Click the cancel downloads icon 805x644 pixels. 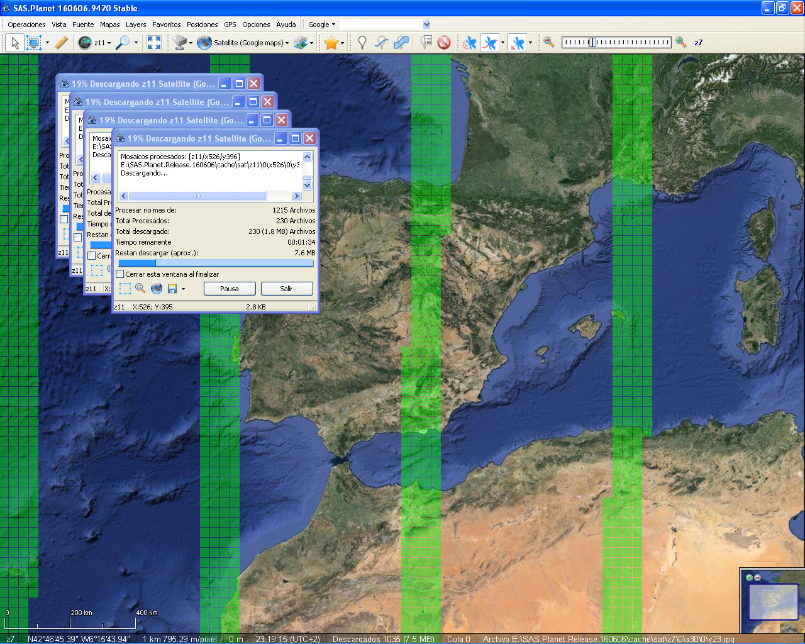[x=444, y=42]
